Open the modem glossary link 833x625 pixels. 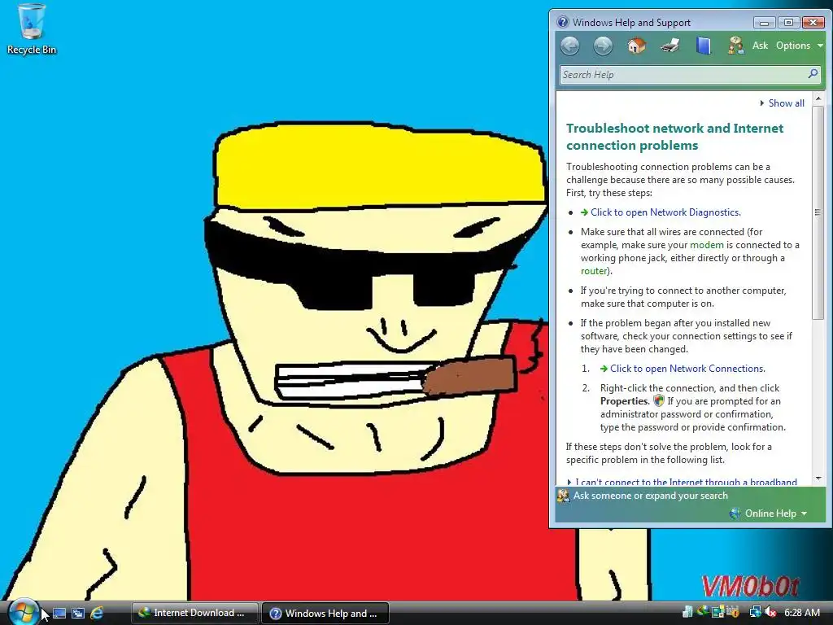(707, 245)
